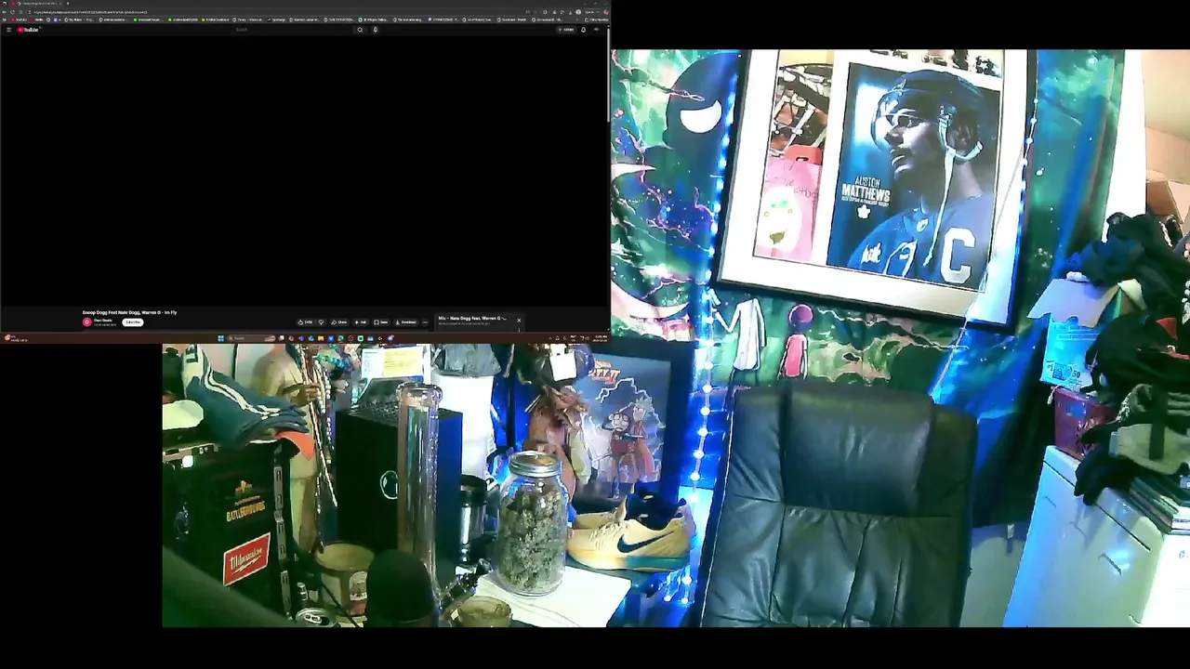Open the more actions three-dot menu
The width and height of the screenshot is (1190, 669).
pos(425,322)
